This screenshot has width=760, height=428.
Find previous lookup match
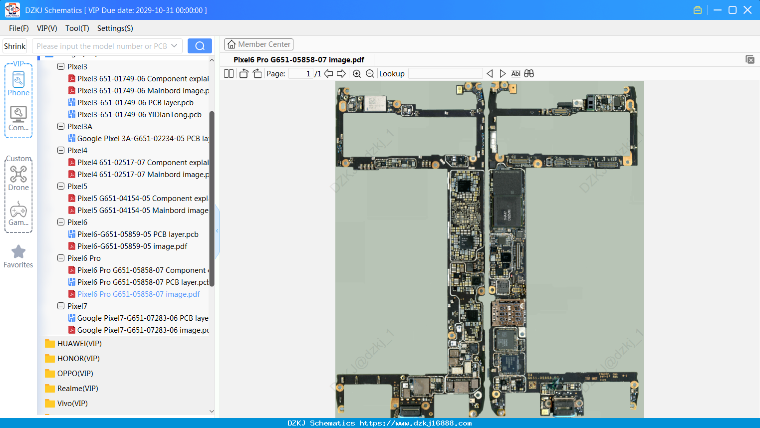(490, 74)
